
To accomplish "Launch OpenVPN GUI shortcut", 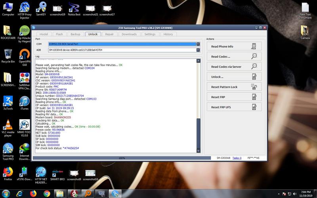I will coord(25,57).
